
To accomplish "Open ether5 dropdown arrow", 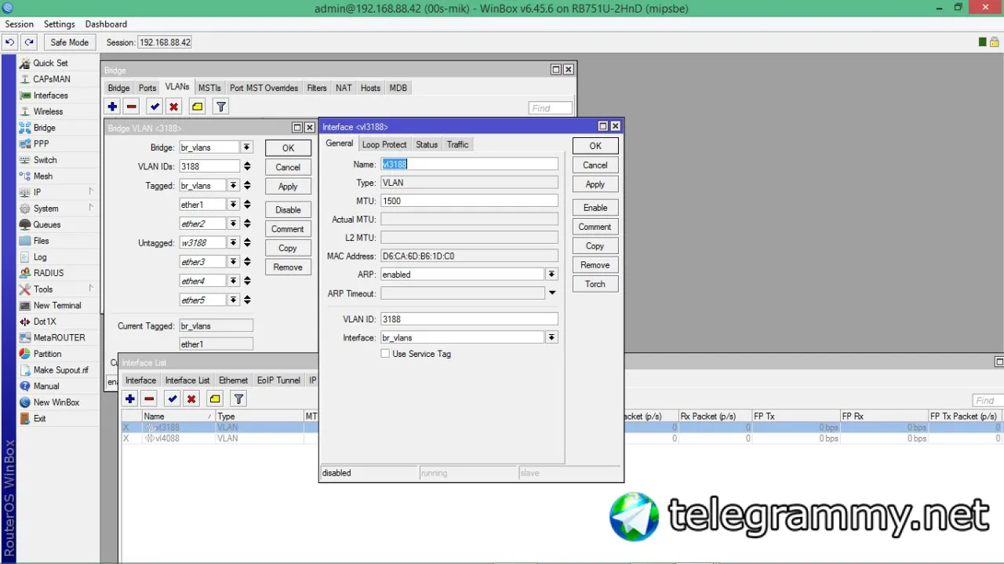I will [x=233, y=300].
